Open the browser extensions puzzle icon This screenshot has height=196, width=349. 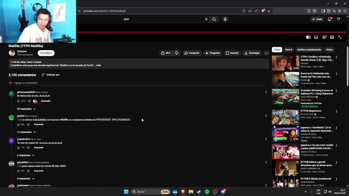coord(309,11)
